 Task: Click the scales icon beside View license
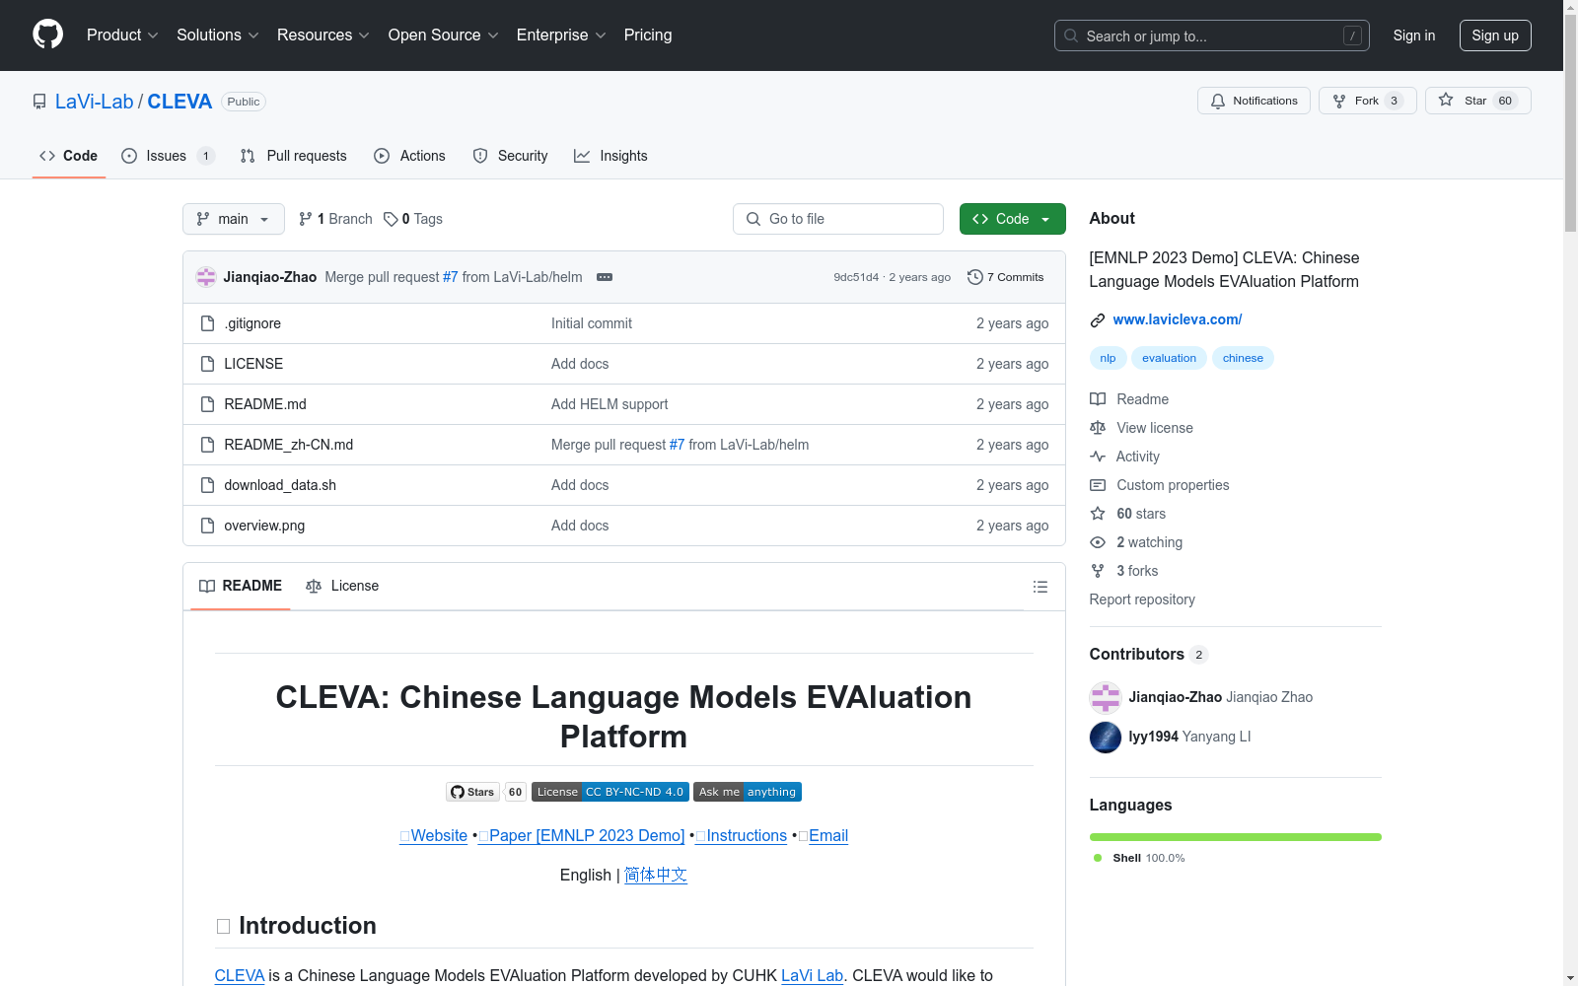1098,428
